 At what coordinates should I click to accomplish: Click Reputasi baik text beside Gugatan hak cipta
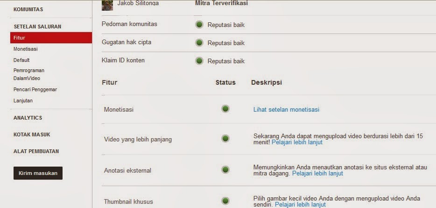[x=226, y=43]
